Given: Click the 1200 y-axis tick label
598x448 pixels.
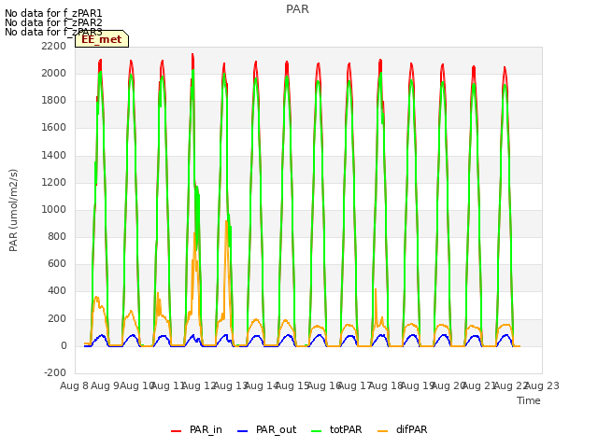Looking at the screenshot, I should [54, 183].
